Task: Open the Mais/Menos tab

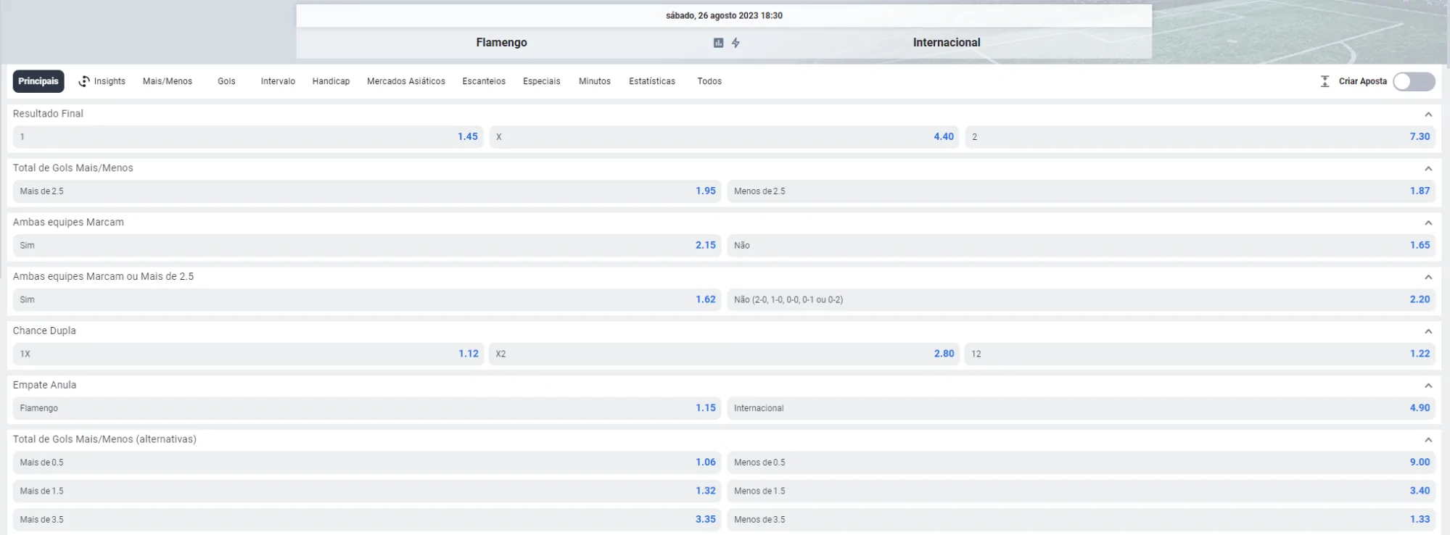Action: [168, 81]
